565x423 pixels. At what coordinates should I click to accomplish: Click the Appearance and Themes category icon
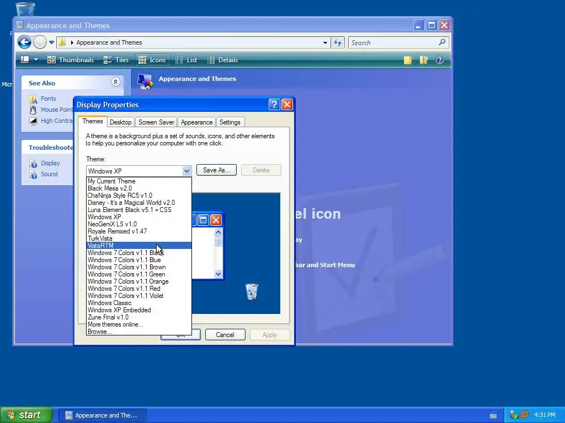coord(145,82)
